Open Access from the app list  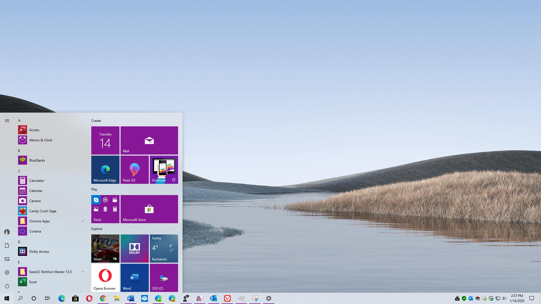point(51,130)
